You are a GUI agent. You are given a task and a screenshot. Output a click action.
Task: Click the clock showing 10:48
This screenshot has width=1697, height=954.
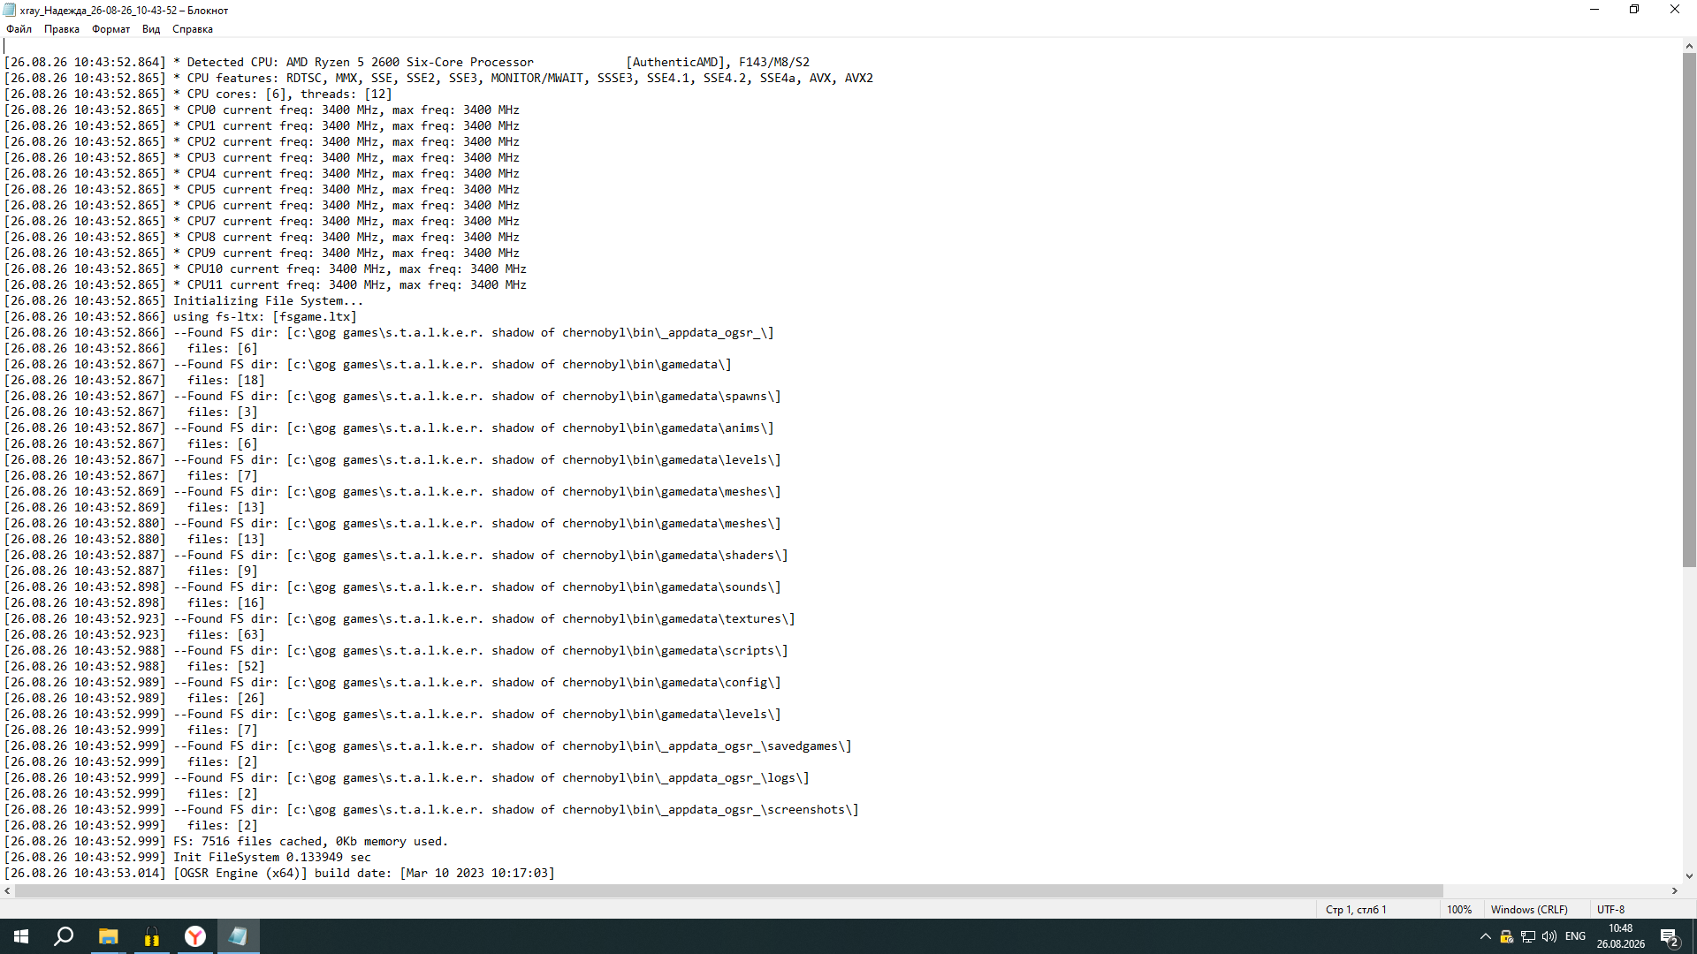tap(1621, 936)
